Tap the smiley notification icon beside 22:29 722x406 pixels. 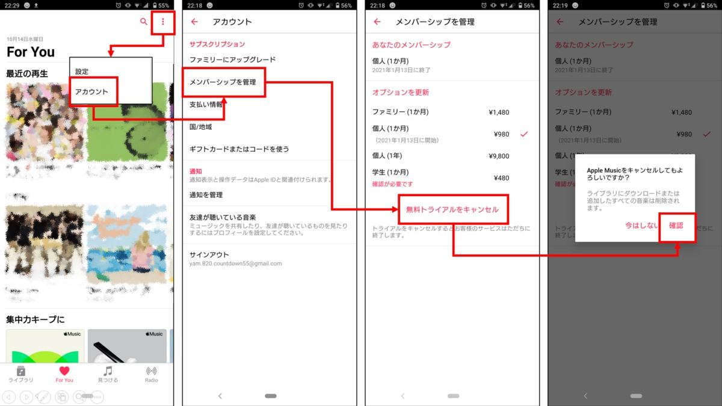(27, 5)
